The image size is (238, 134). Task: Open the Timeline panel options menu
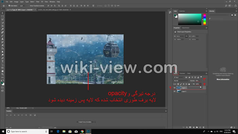166,111
